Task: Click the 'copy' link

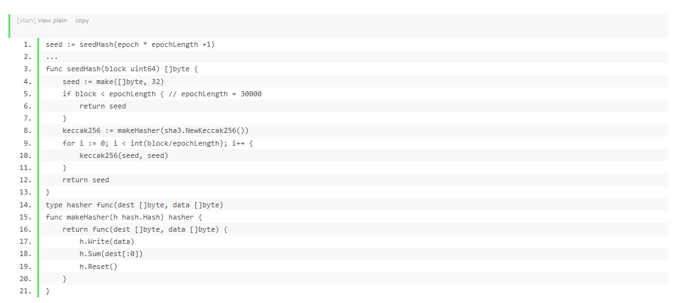Action: [x=82, y=21]
